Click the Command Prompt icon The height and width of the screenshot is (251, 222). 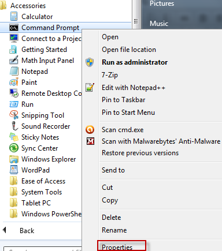[14, 28]
